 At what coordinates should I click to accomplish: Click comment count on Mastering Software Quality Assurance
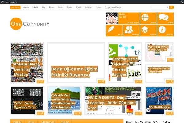(x=170, y=60)
